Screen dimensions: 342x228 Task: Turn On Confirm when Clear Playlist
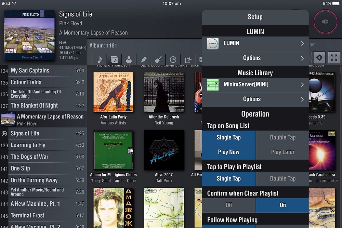[282, 205]
